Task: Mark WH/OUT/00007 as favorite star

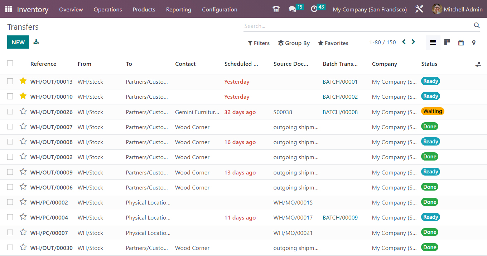Action: [23, 127]
